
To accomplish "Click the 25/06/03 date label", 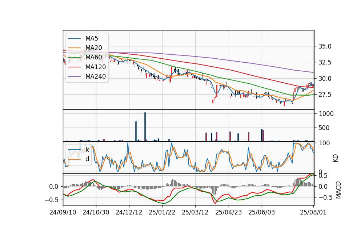I will click(x=261, y=212).
